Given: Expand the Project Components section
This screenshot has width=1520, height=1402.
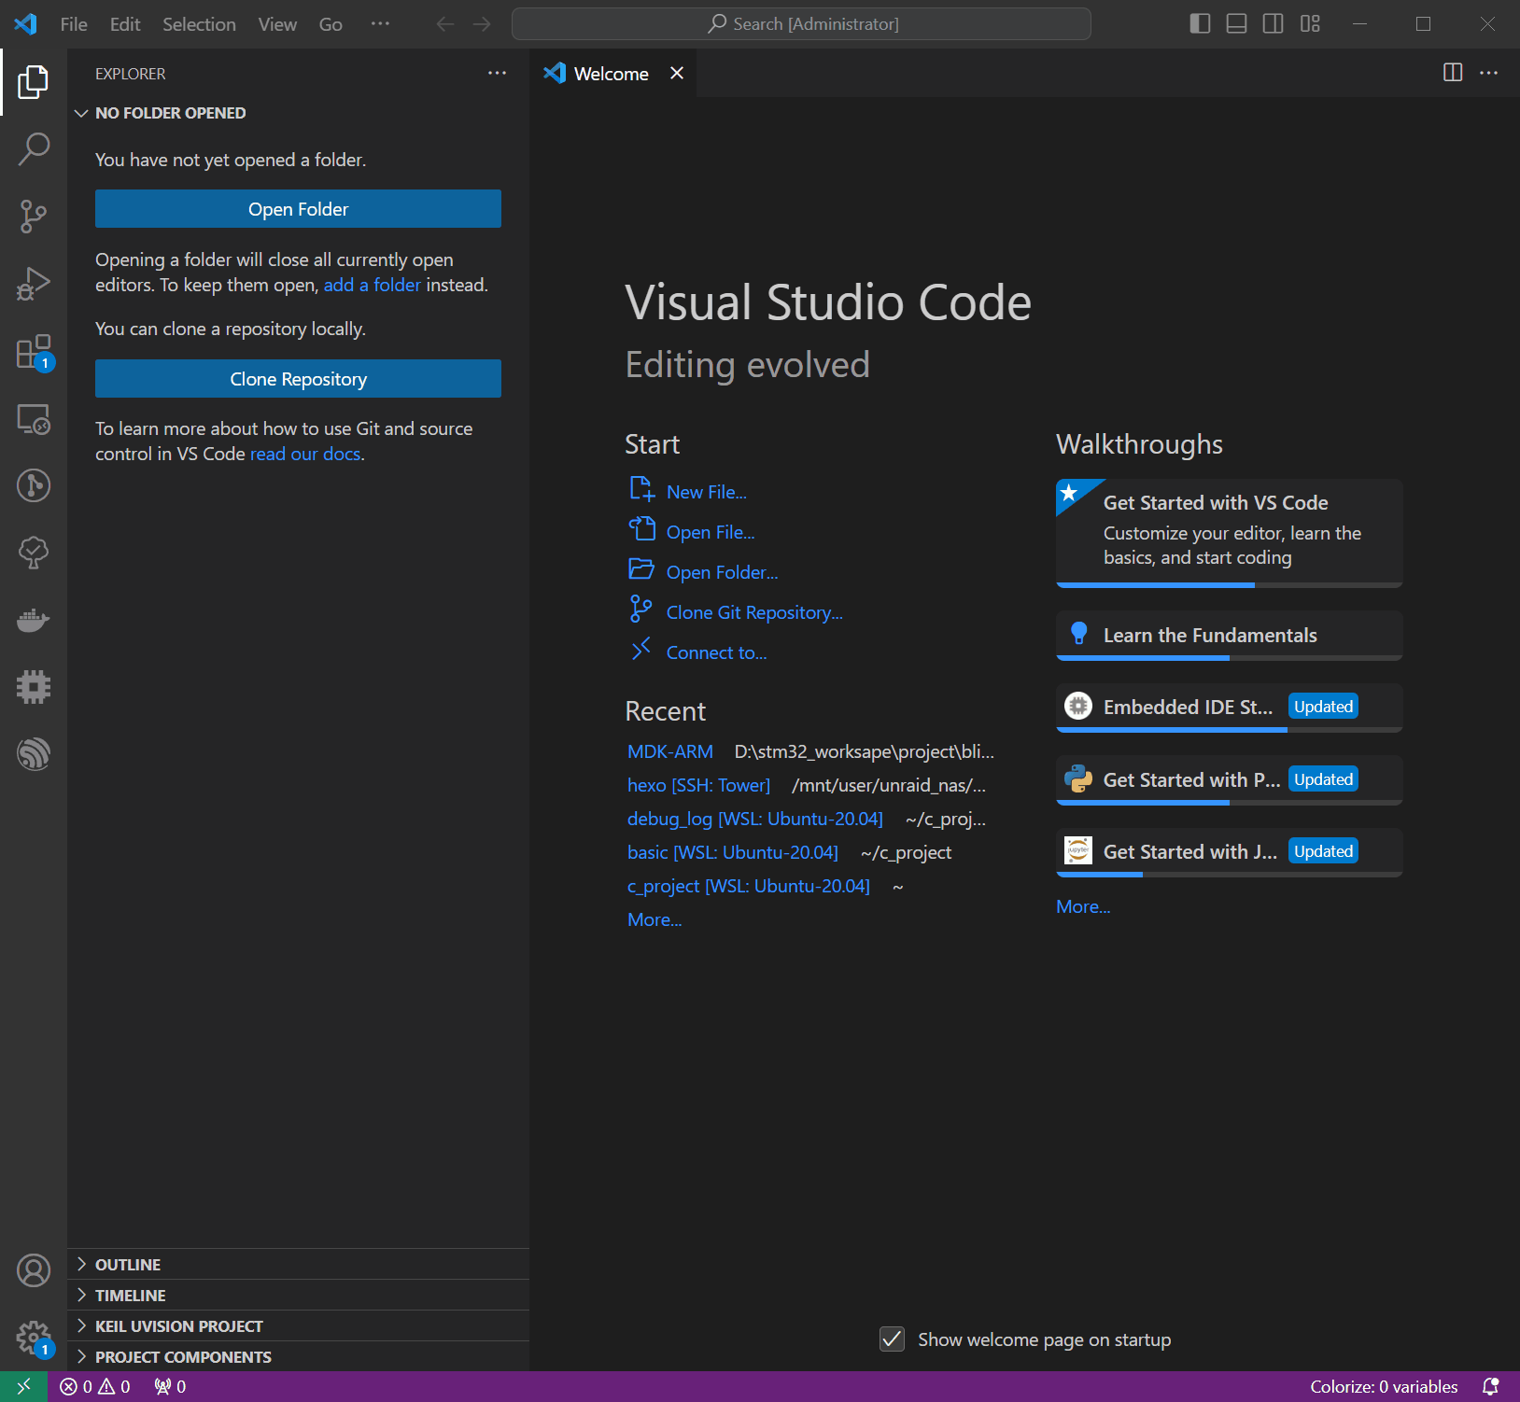Looking at the screenshot, I should [298, 1357].
